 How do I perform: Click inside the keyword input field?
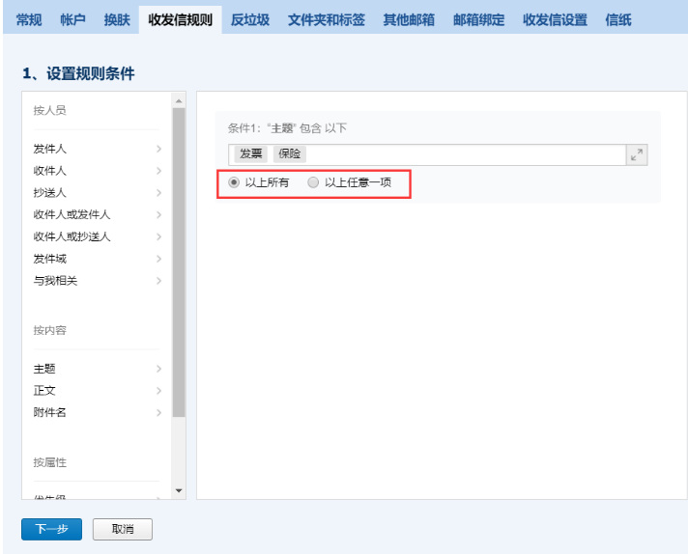point(464,154)
